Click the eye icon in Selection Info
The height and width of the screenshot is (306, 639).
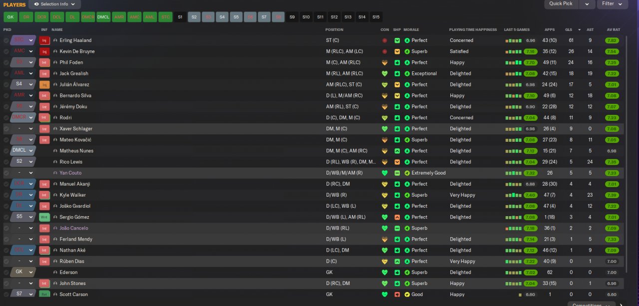36,4
